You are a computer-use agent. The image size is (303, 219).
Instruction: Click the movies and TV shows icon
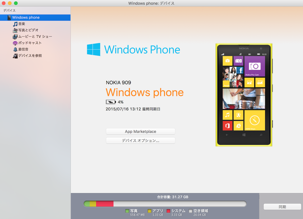coord(15,37)
